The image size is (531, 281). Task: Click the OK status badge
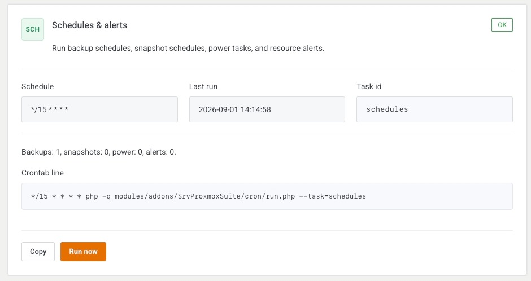pos(502,25)
